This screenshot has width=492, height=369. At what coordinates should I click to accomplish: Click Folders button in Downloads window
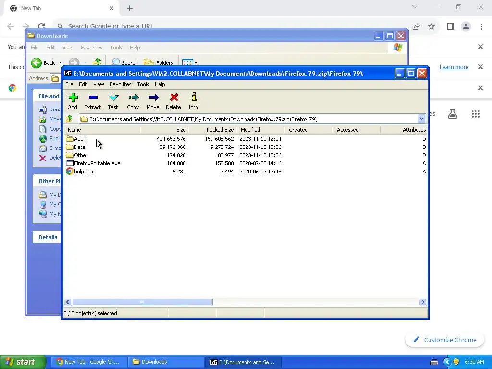tap(159, 62)
